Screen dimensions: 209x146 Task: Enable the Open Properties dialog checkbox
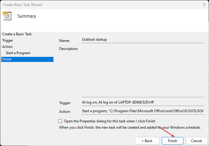[60, 121]
